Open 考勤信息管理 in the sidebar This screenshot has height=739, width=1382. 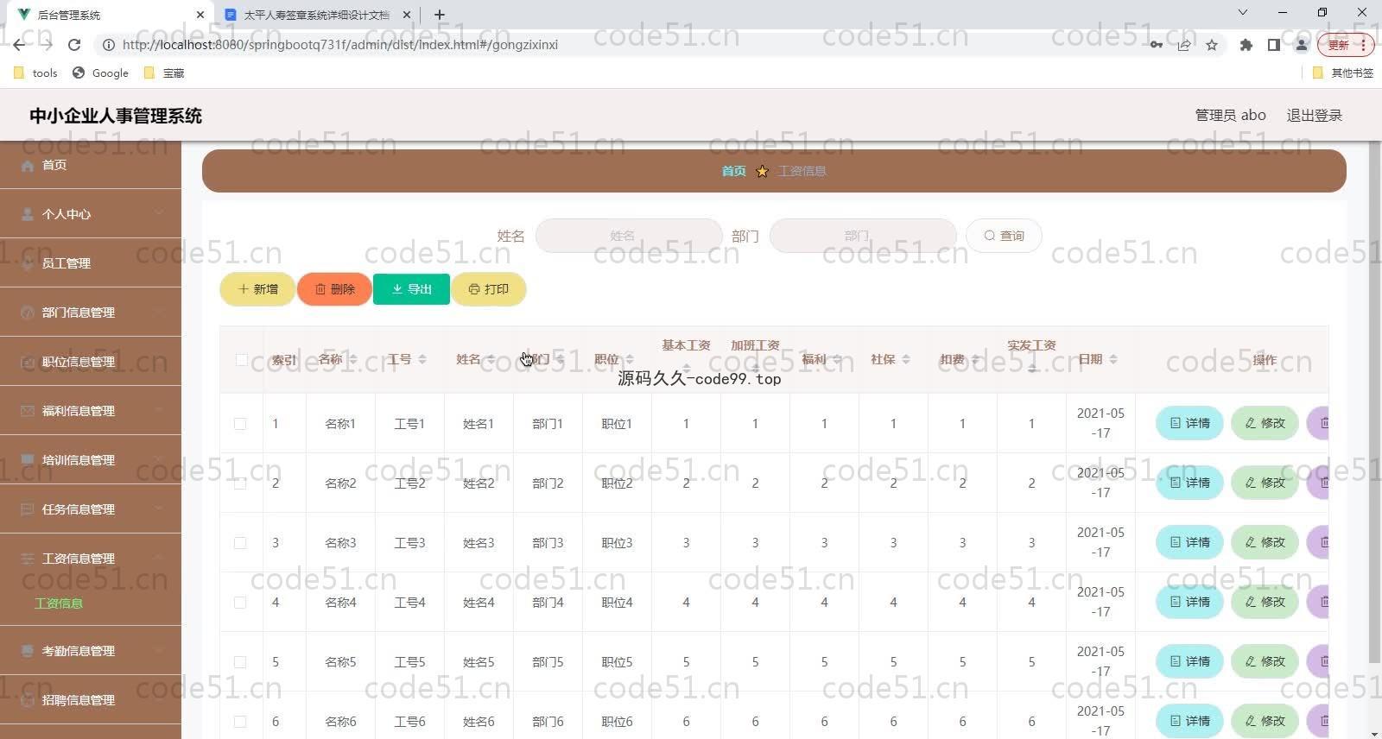pyautogui.click(x=91, y=651)
